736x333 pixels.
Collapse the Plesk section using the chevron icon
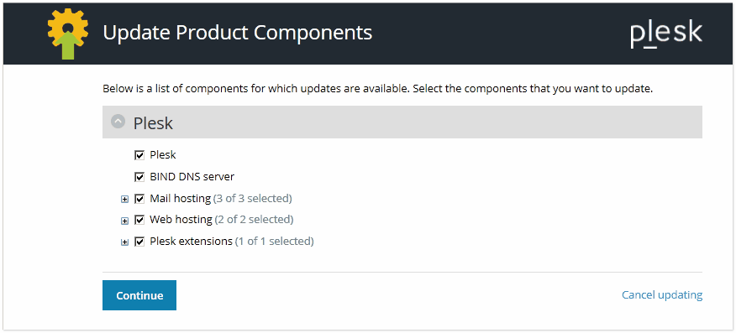click(x=118, y=122)
